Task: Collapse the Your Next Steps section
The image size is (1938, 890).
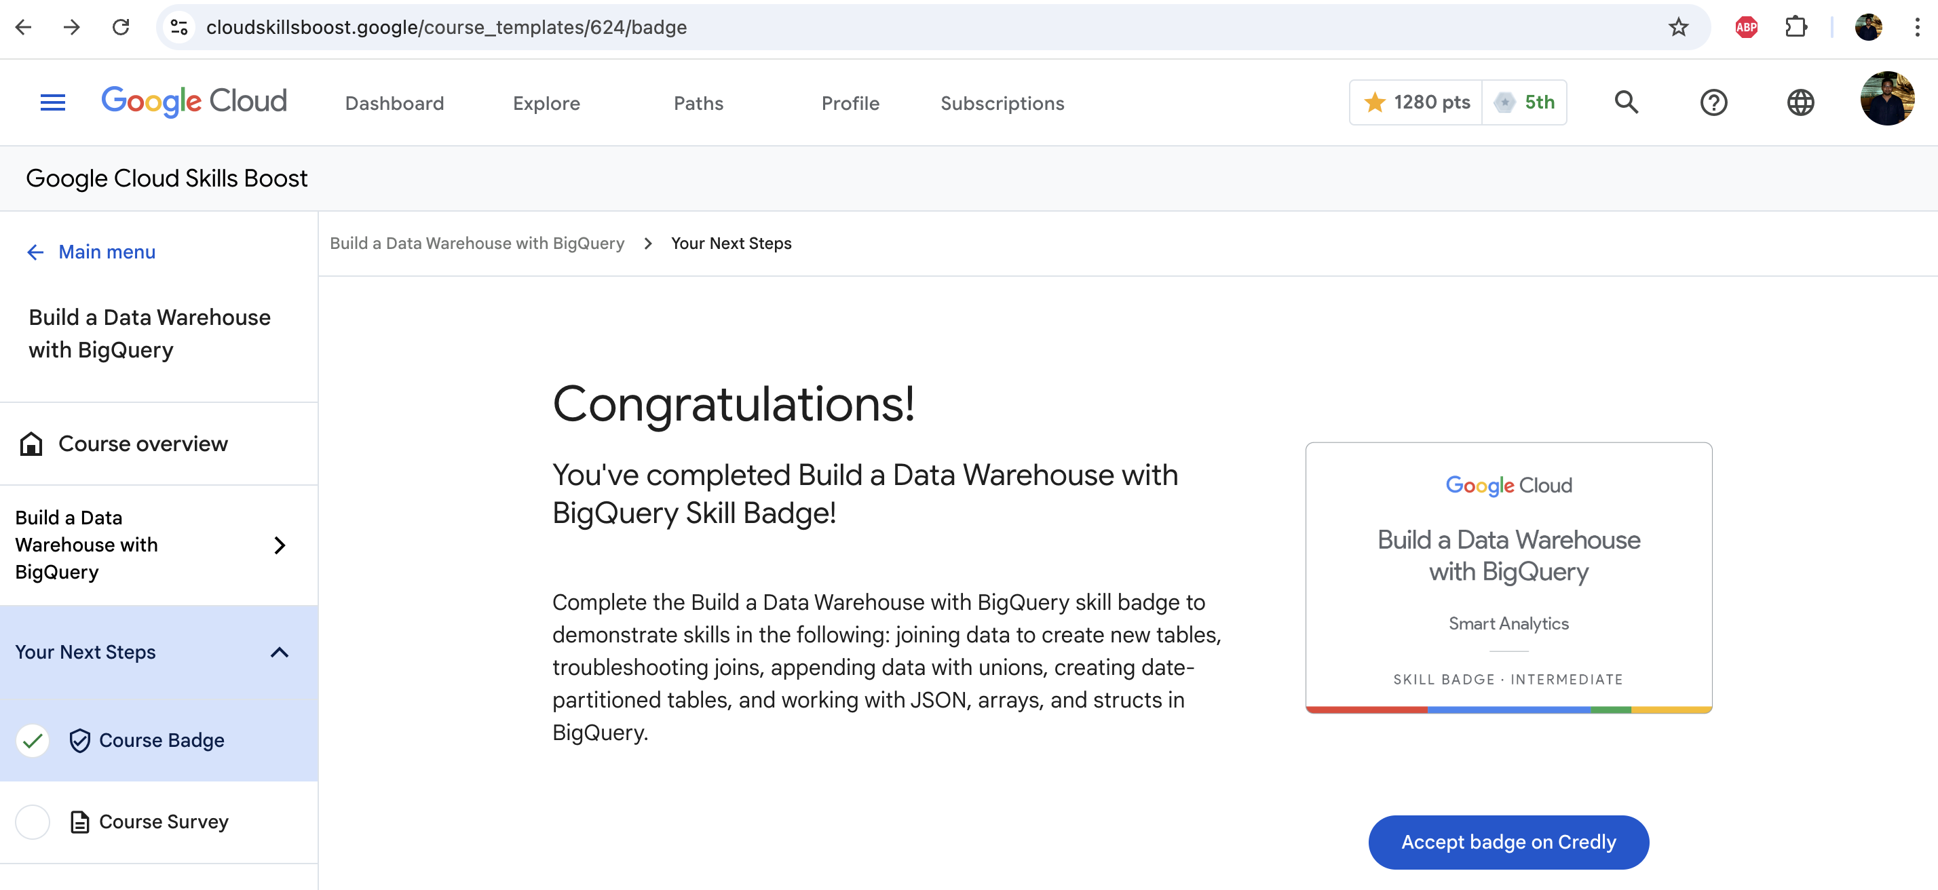Action: coord(279,653)
